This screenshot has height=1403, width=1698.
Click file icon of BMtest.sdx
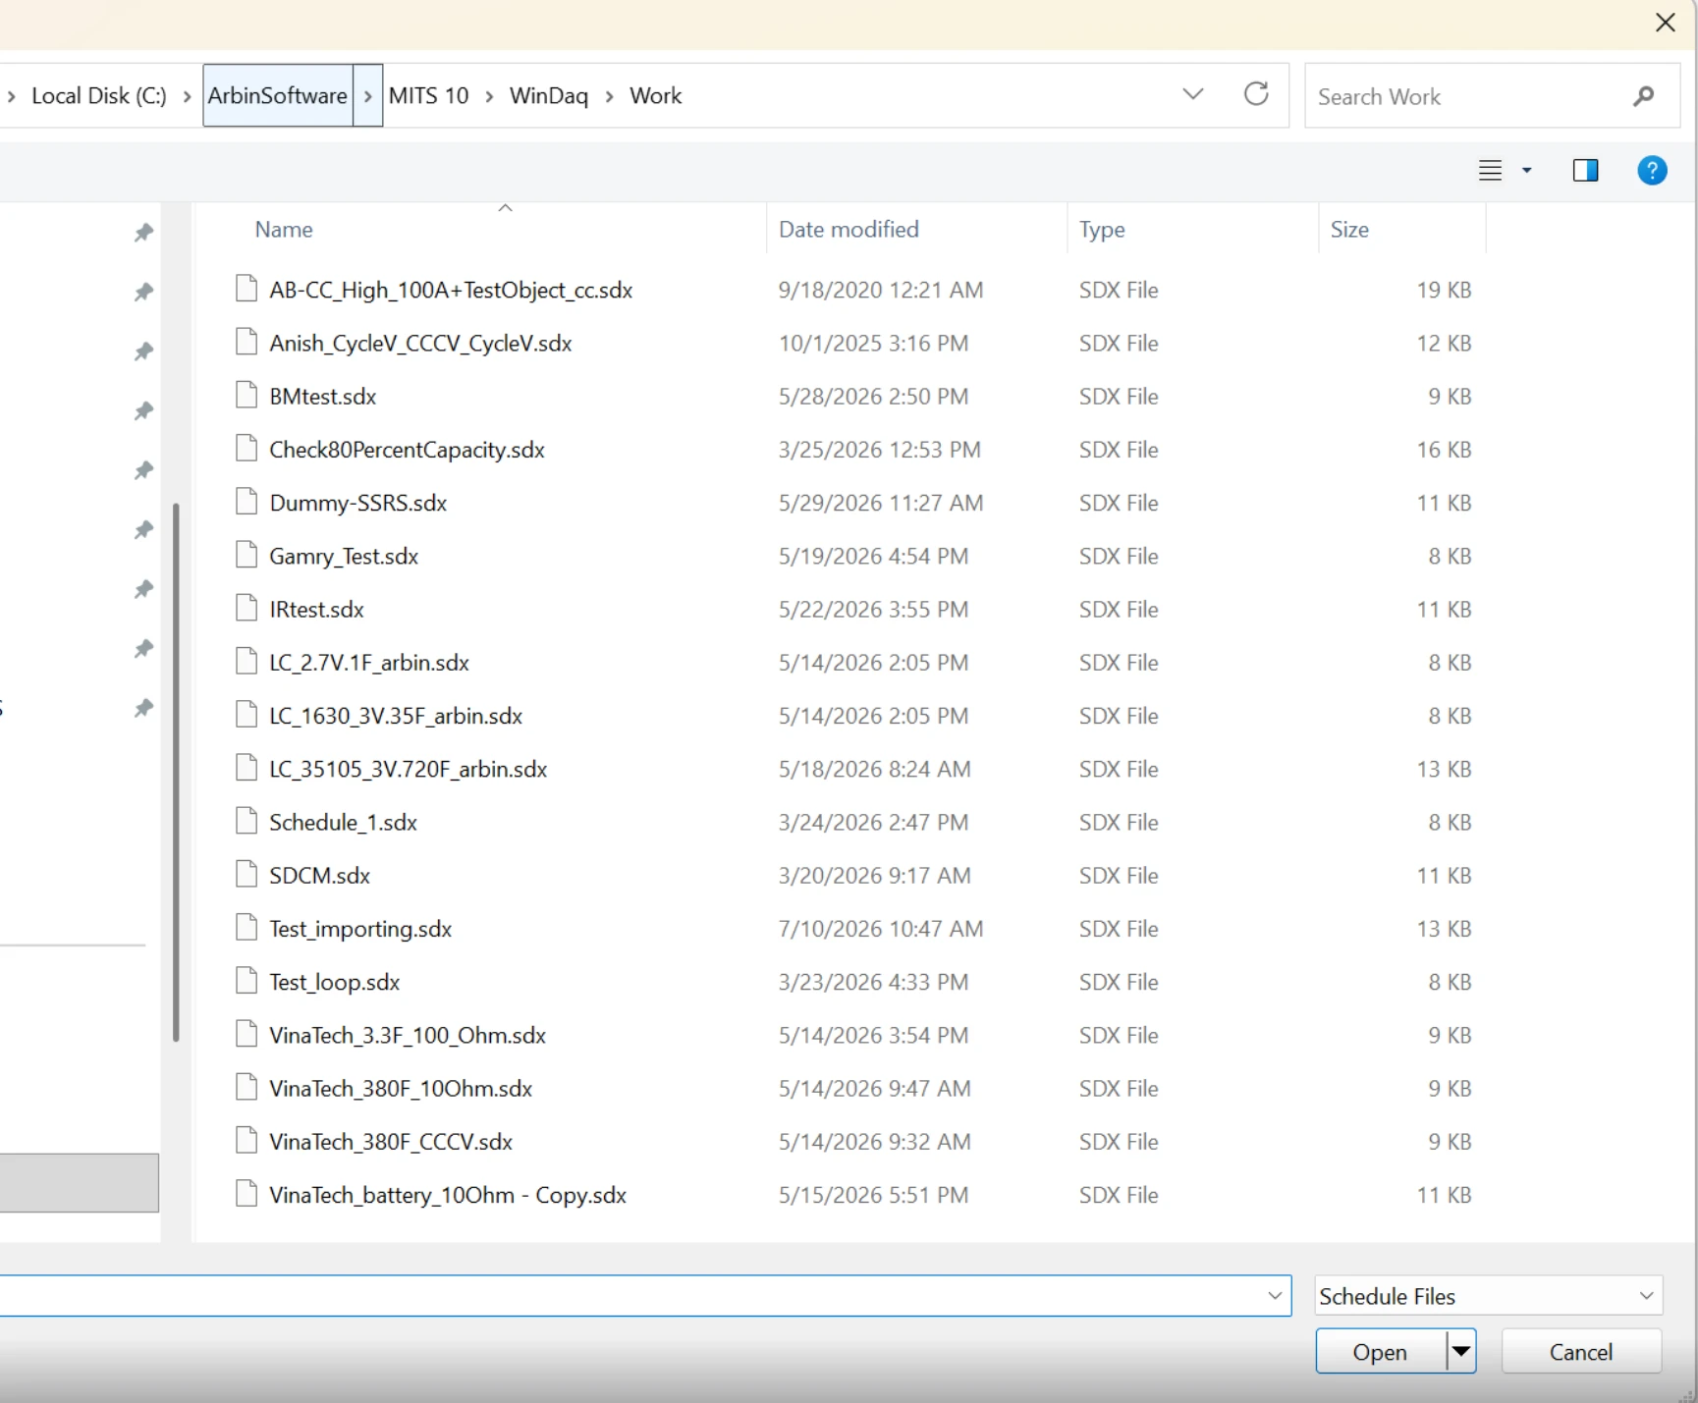point(246,396)
